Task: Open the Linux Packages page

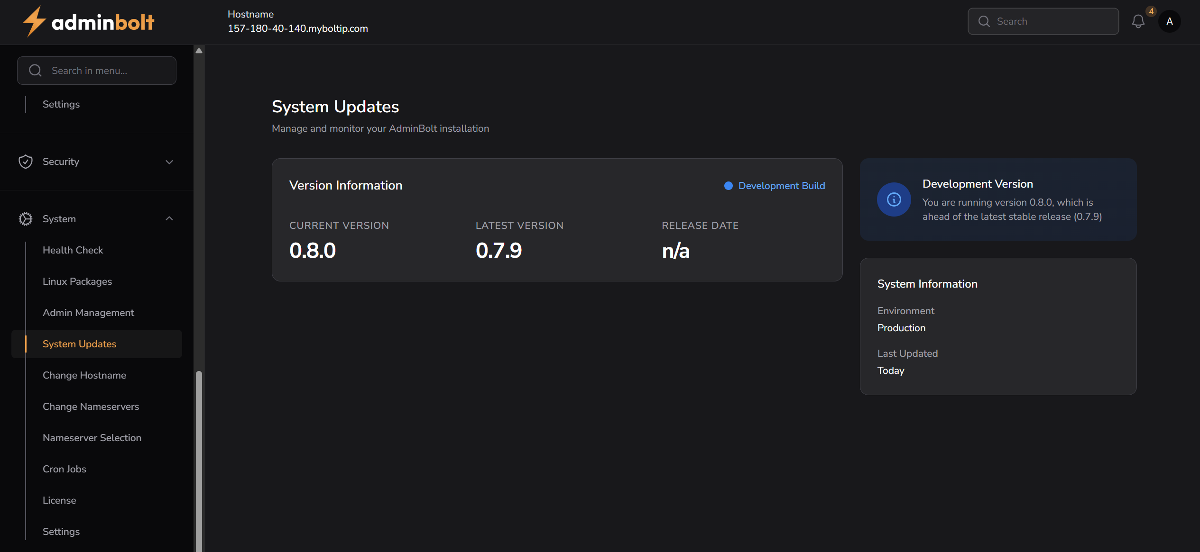Action: (x=77, y=281)
